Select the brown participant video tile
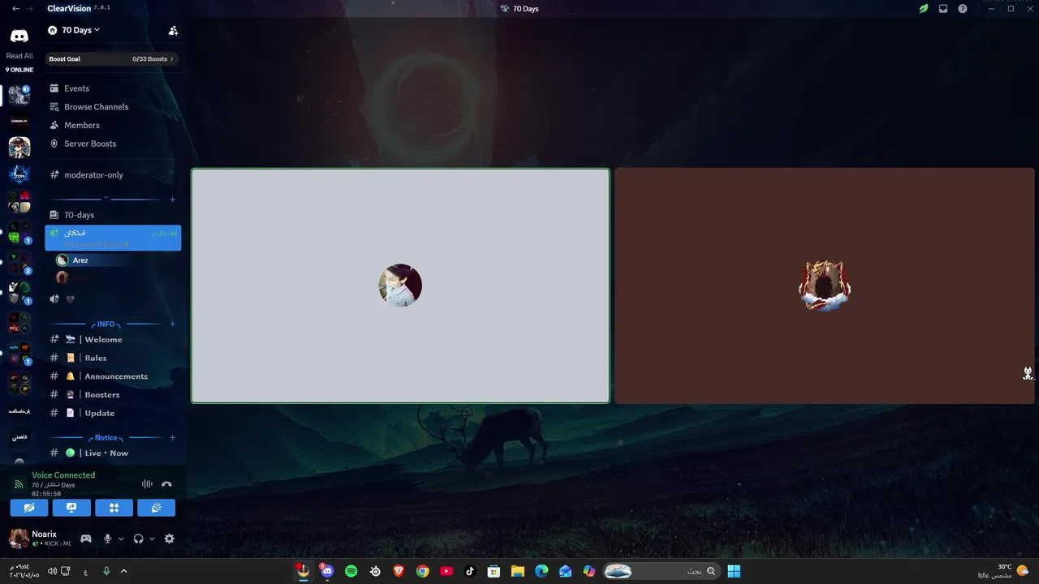 tap(825, 286)
